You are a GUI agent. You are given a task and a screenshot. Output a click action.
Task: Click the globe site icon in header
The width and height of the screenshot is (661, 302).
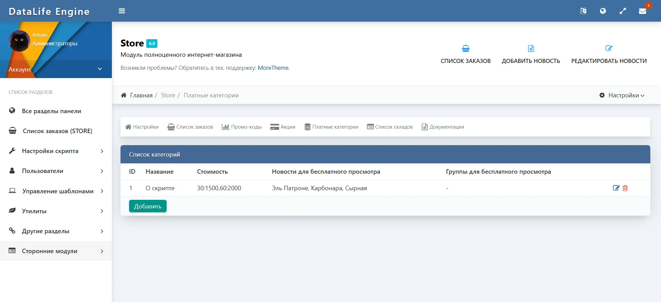tap(603, 11)
